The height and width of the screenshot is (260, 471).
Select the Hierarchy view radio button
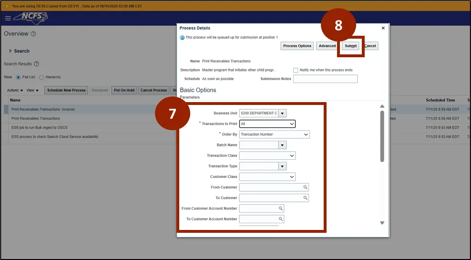coord(41,77)
